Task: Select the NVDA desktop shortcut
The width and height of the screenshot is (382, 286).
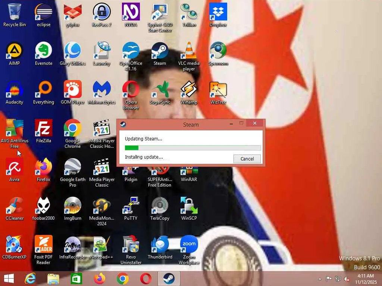Action: click(131, 15)
